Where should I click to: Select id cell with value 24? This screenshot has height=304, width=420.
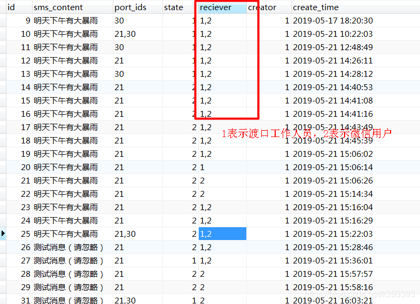pos(19,221)
